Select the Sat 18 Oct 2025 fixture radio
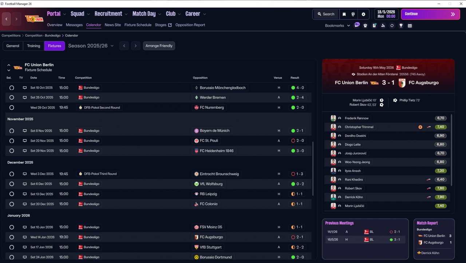This screenshot has width=466, height=263. (x=12, y=88)
